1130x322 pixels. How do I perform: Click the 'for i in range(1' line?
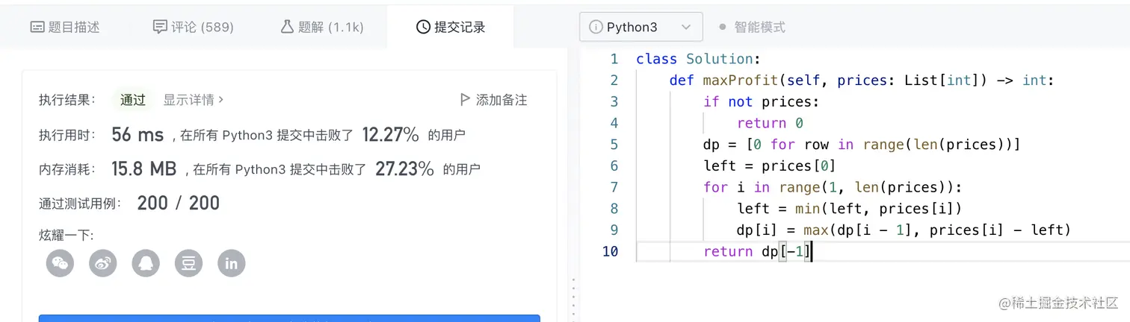[x=833, y=187]
